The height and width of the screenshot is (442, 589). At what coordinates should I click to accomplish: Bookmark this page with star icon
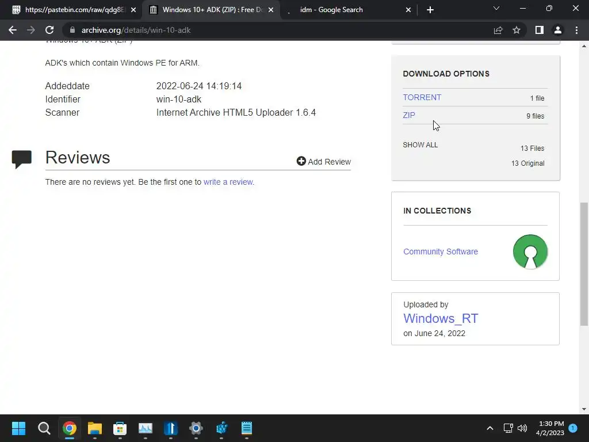coord(517,30)
